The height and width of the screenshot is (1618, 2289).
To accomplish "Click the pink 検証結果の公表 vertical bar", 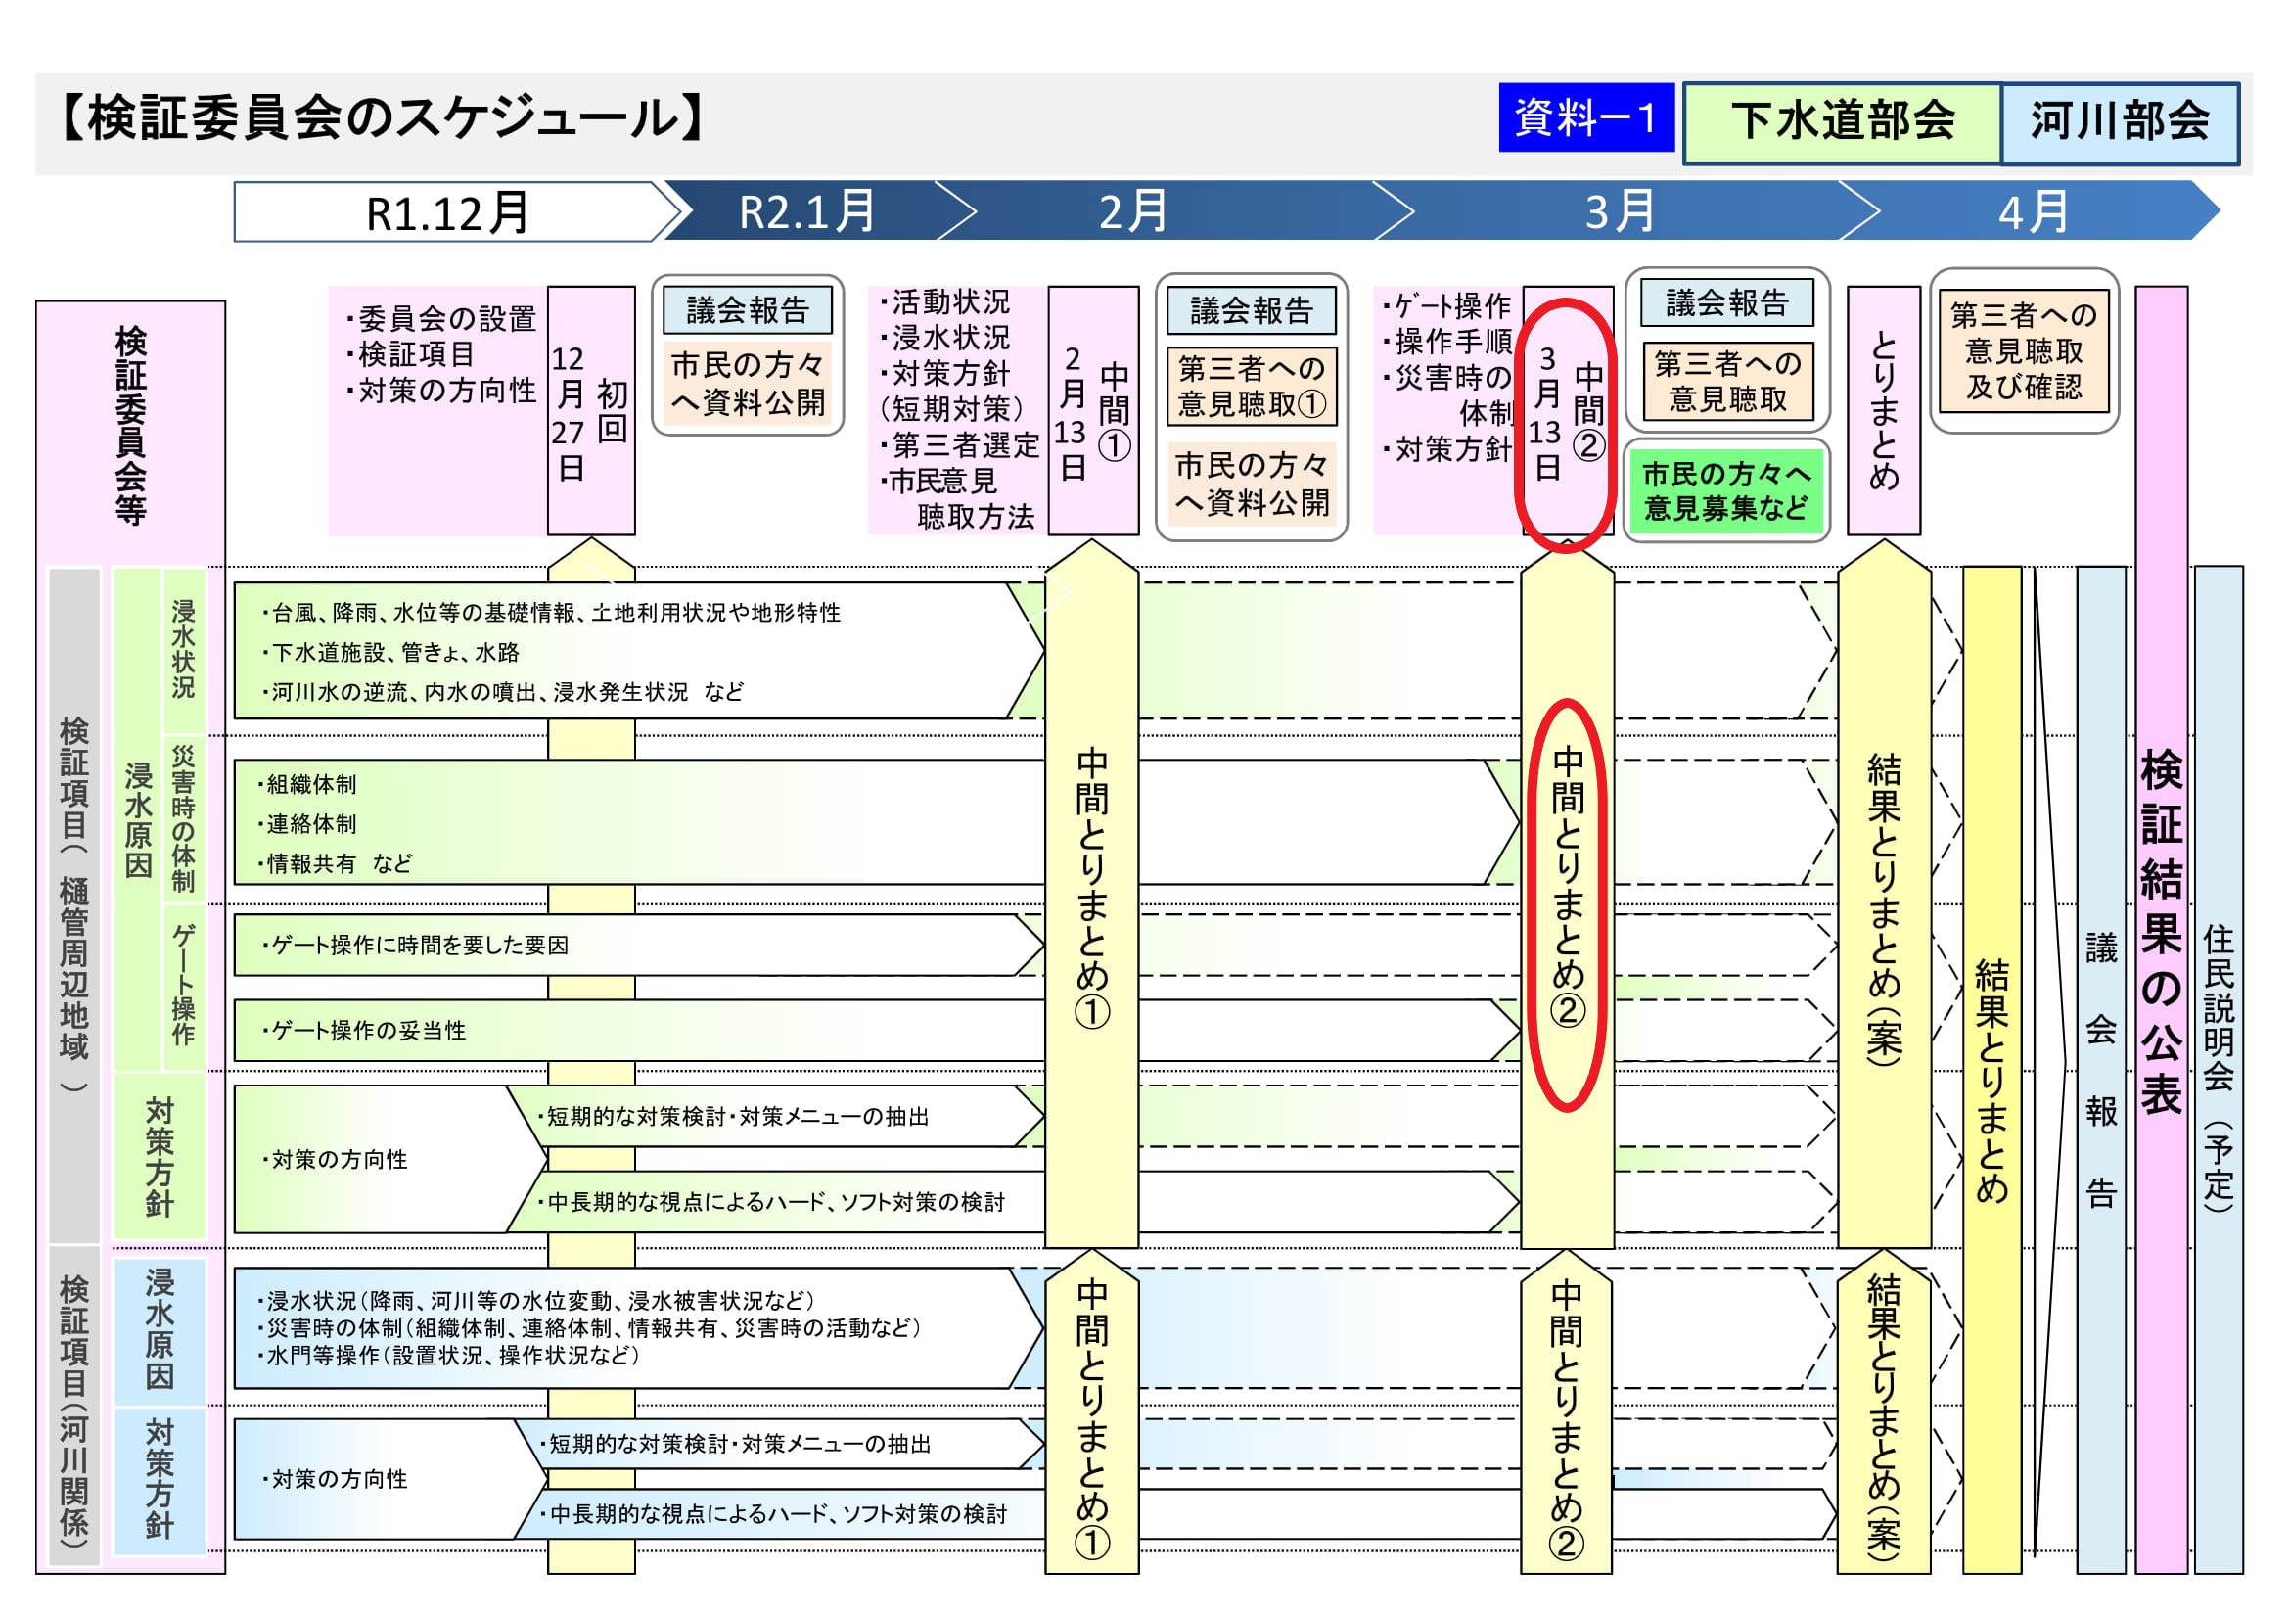I will tap(2162, 929).
